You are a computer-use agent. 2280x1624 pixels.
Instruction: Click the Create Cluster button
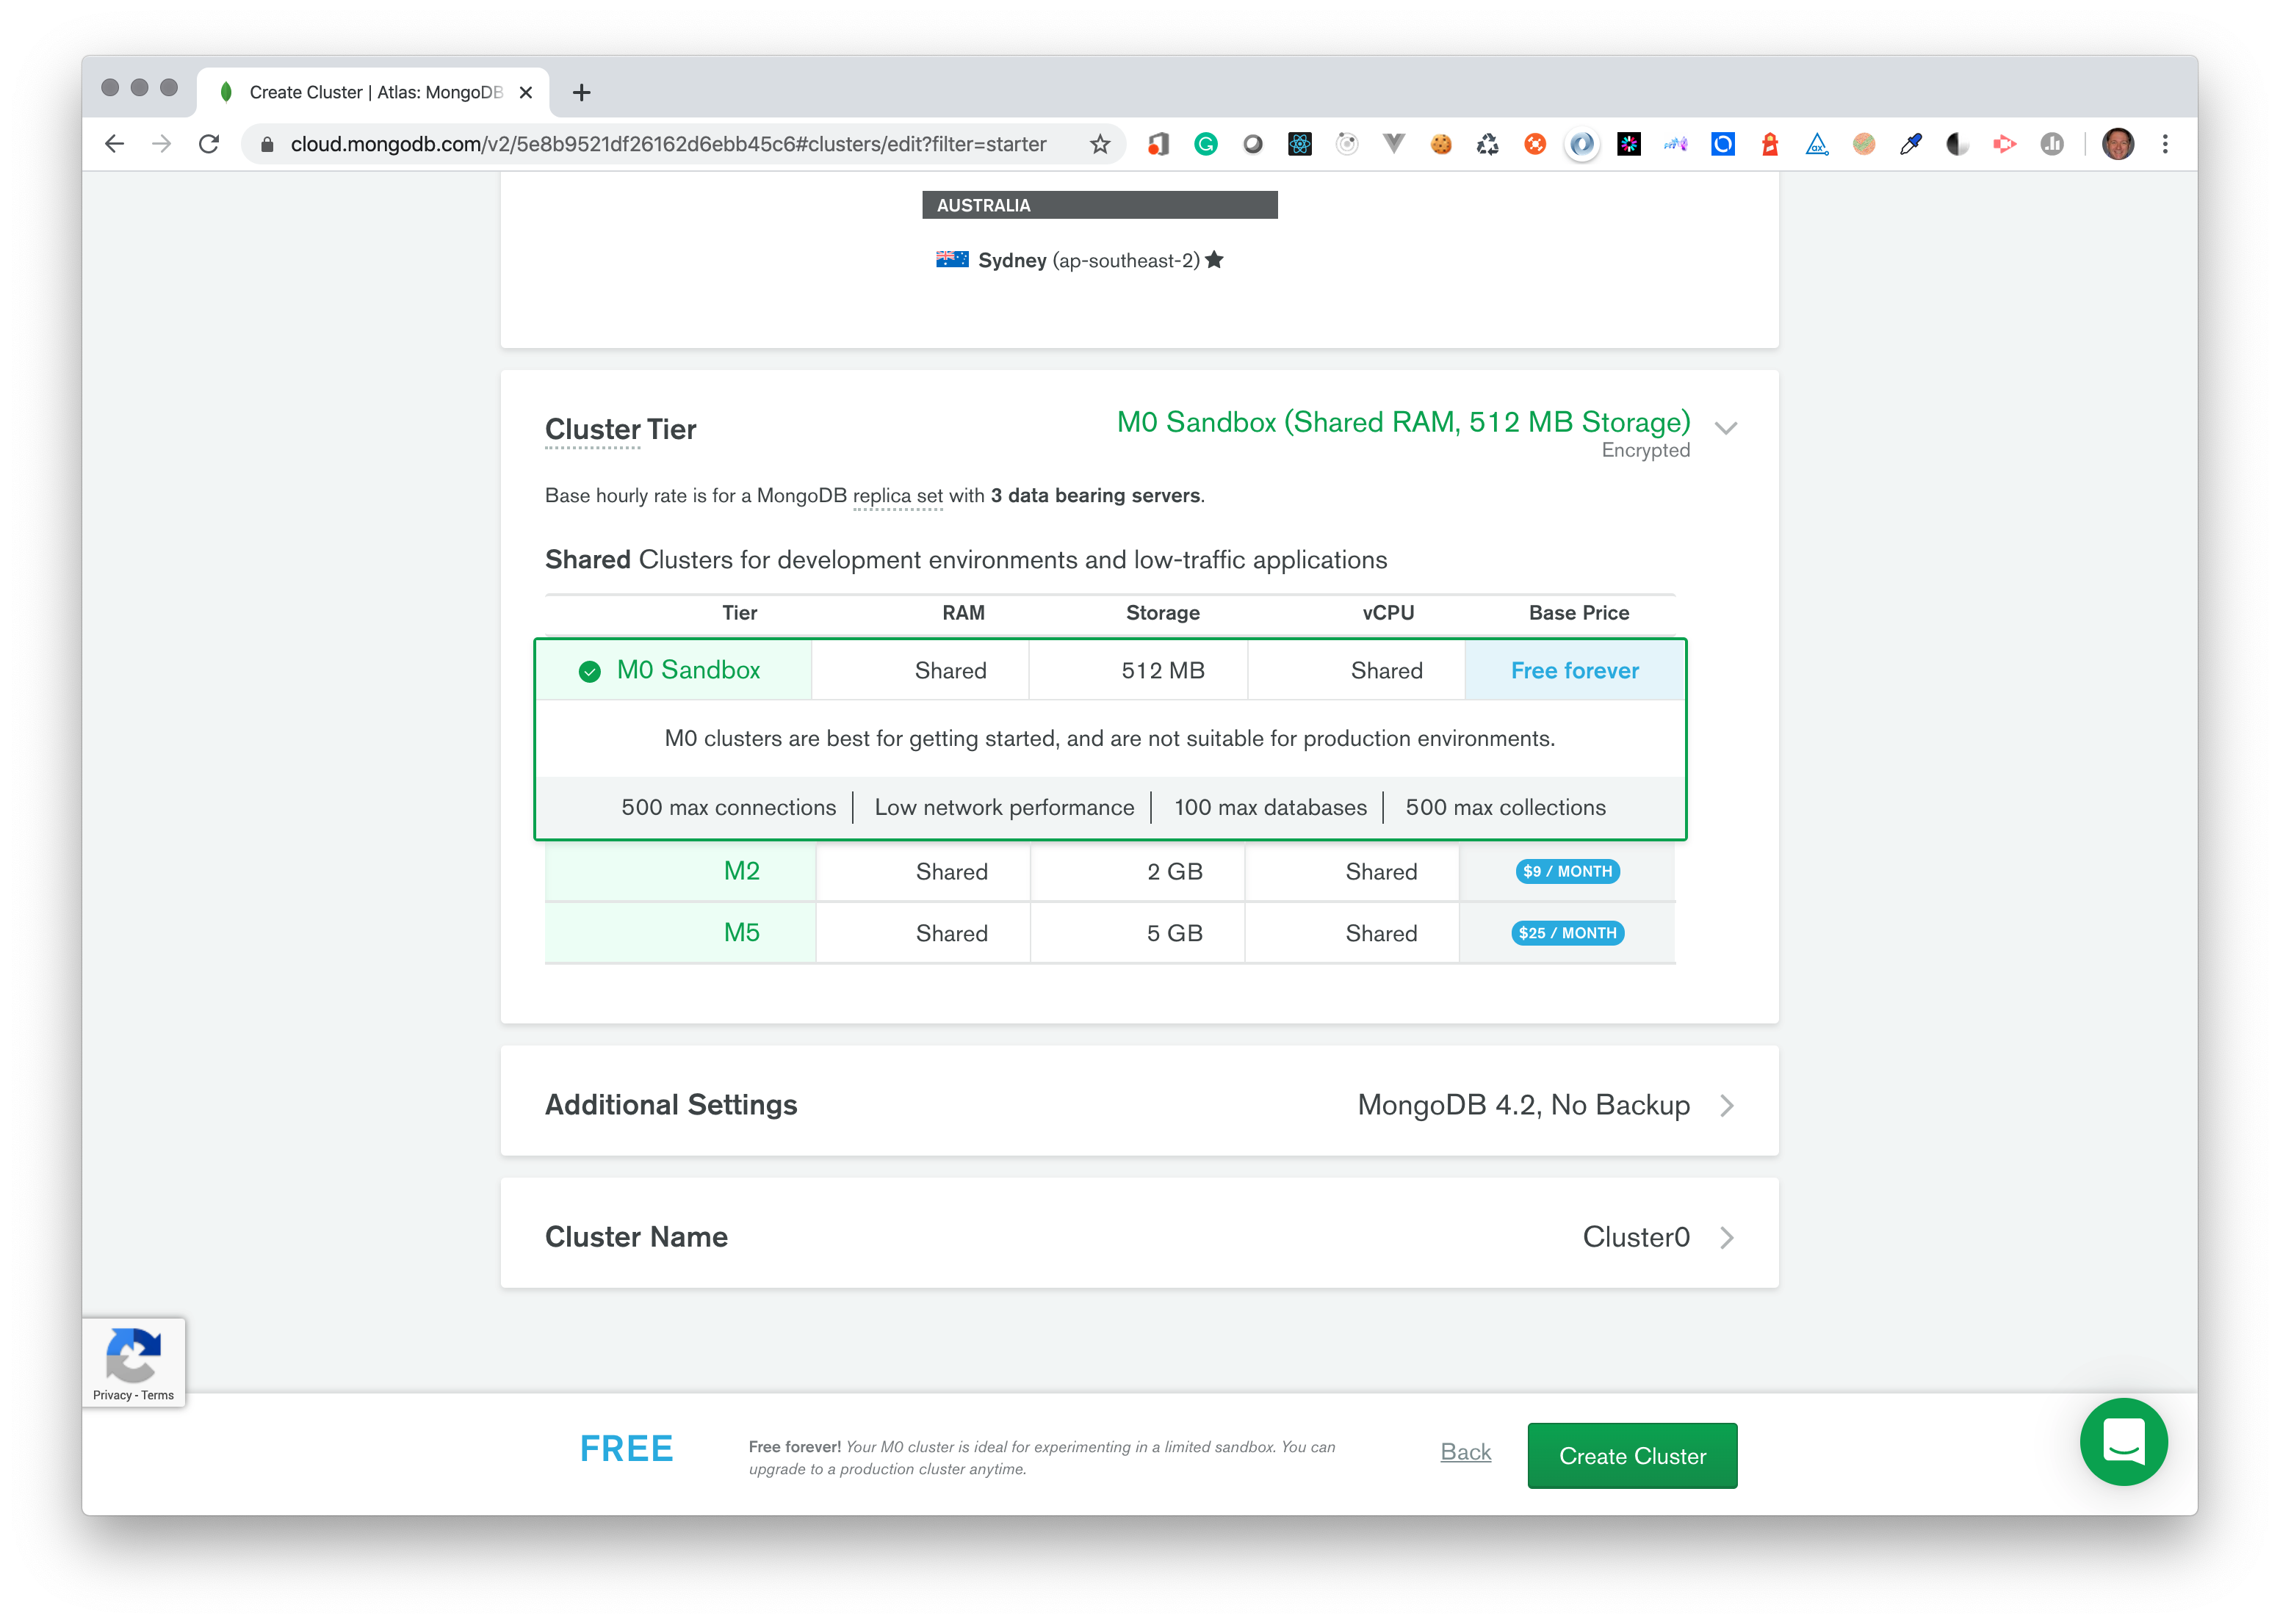coord(1631,1455)
